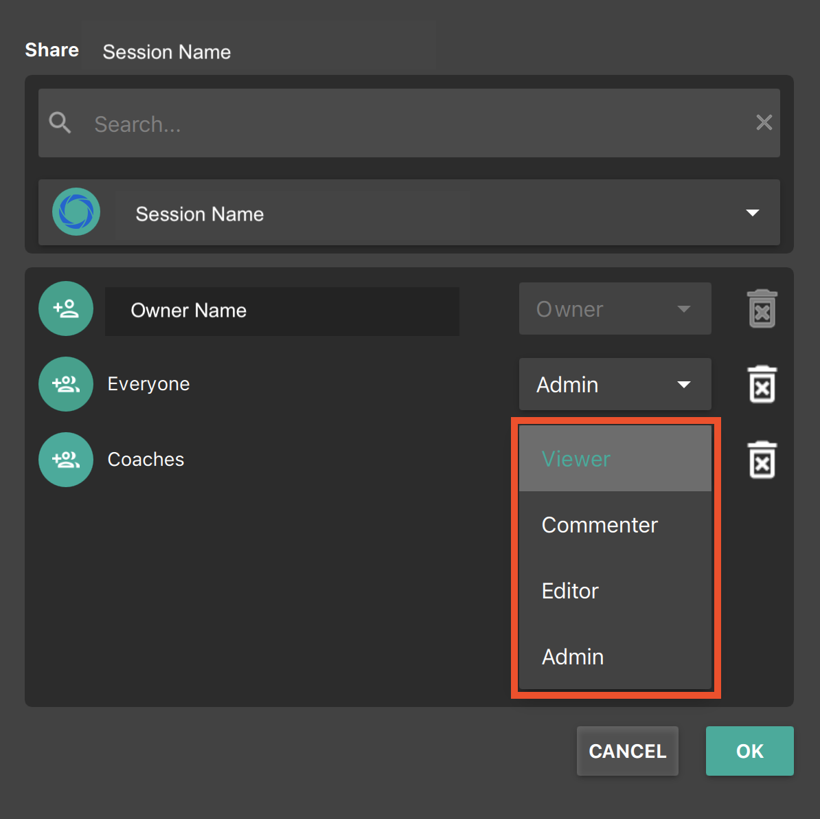Dismiss the dialog with Cancel
The width and height of the screenshot is (820, 819).
[627, 751]
